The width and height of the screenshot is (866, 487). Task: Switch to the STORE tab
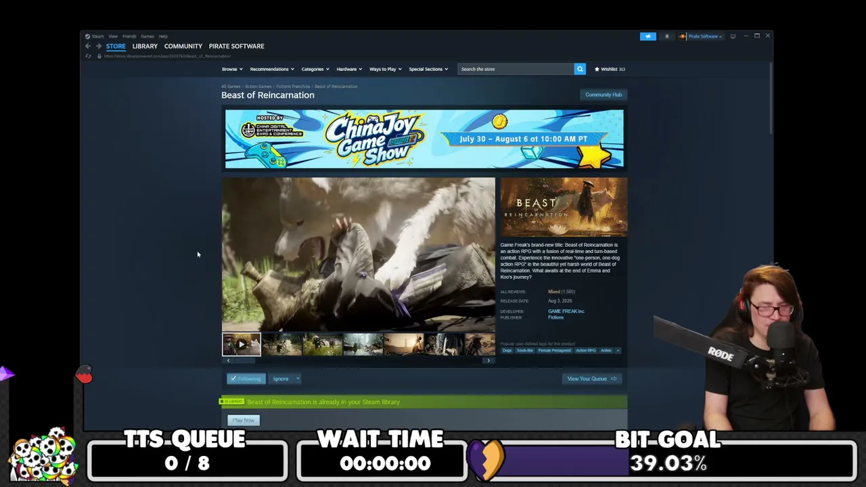point(116,46)
